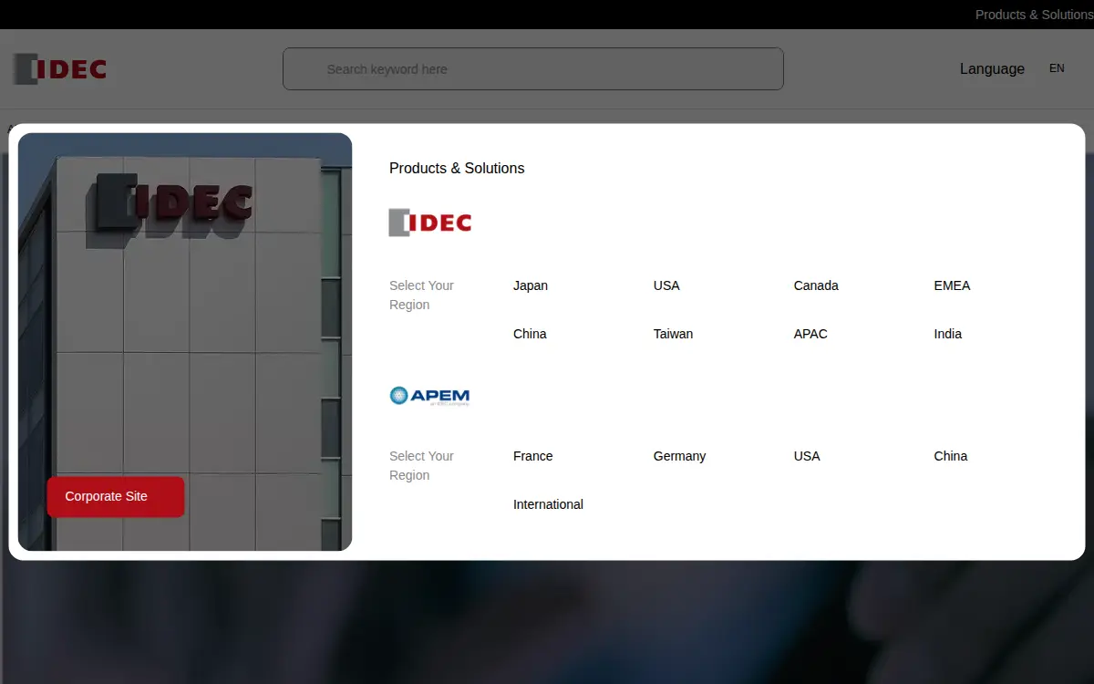Click the IDEC building photo
1094x684 pixels.
(185, 342)
